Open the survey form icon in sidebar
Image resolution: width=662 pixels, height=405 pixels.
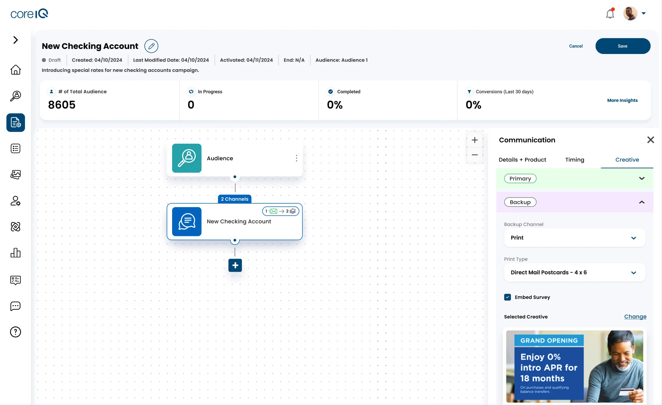tap(16, 280)
